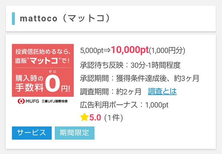The width and height of the screenshot is (222, 154).
Task: Click the yellow star rating icon
Action: [x=84, y=117]
